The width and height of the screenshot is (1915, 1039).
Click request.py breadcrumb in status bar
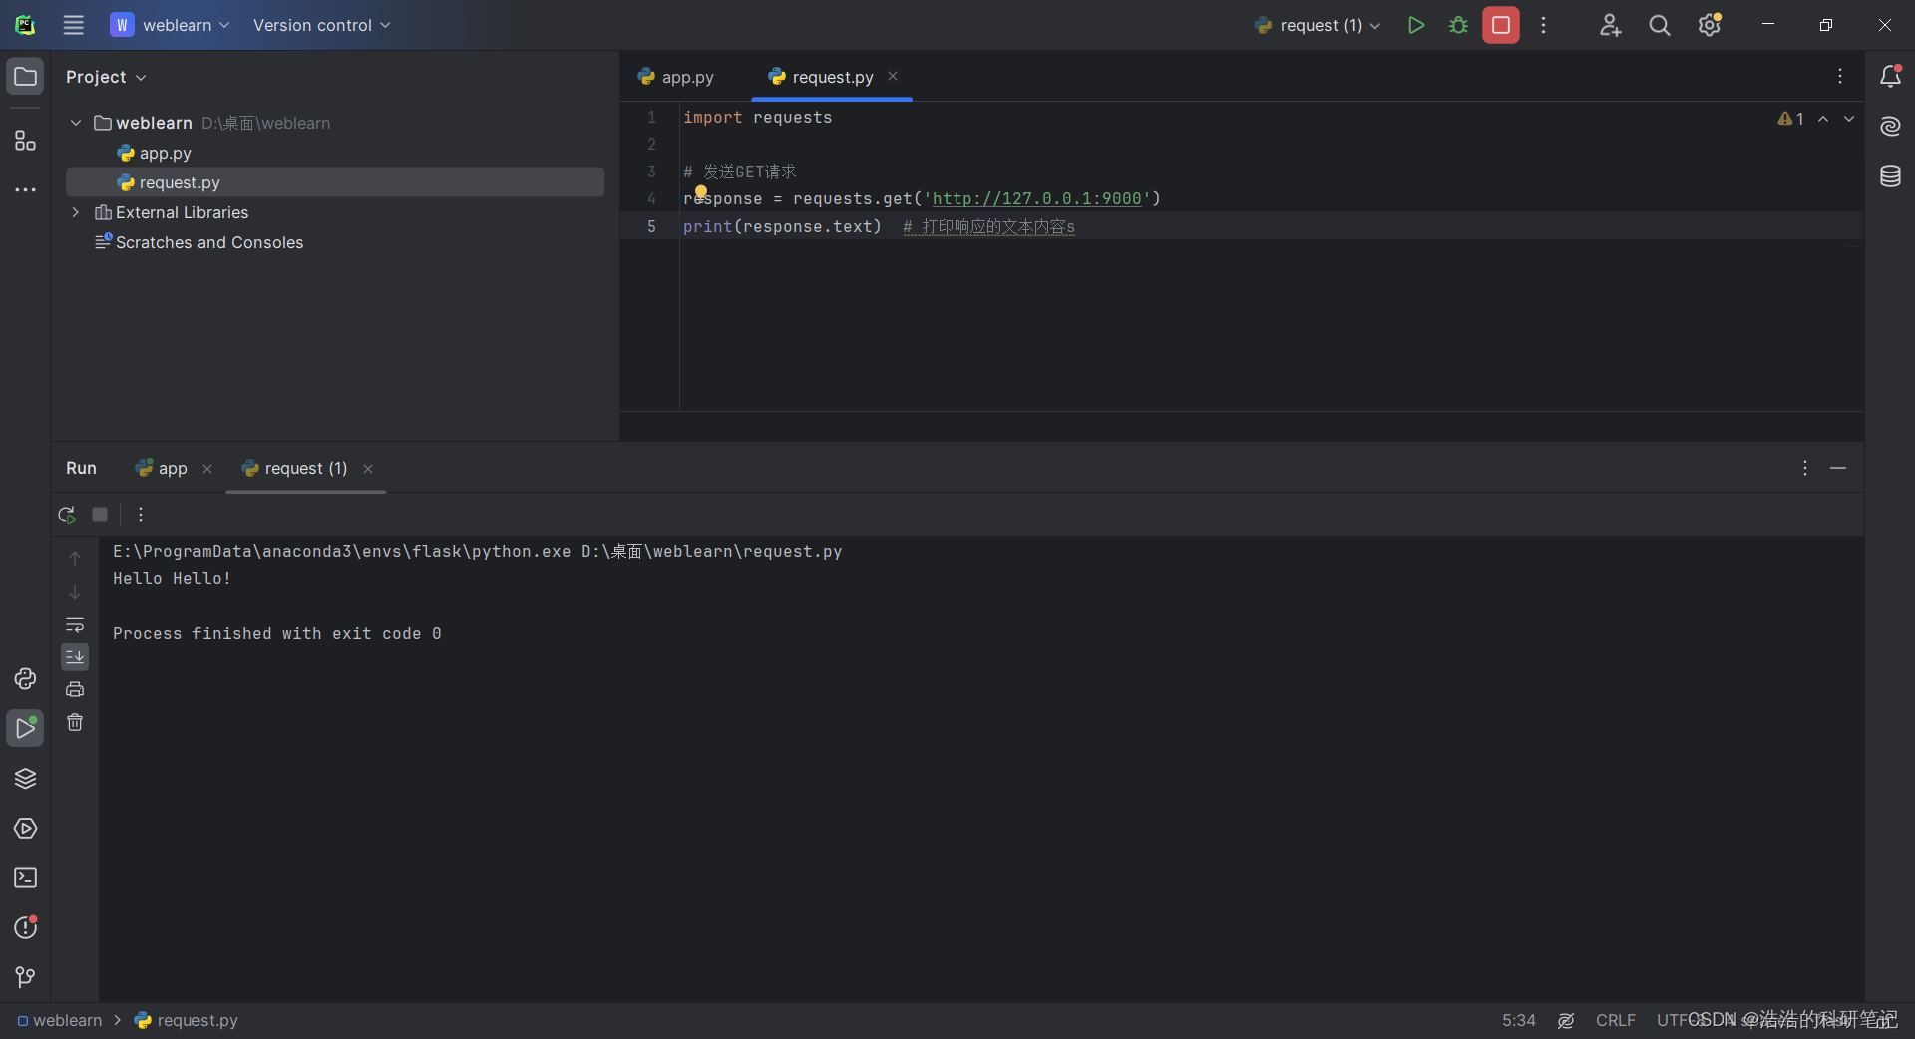(x=187, y=1020)
